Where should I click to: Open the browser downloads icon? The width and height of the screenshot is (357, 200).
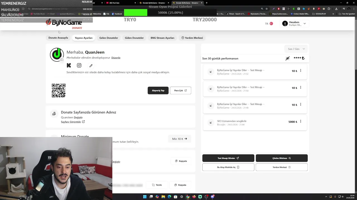tap(336, 9)
